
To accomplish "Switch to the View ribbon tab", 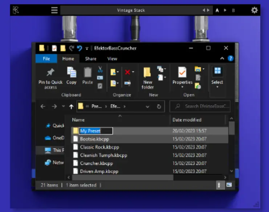I will pyautogui.click(x=112, y=59).
